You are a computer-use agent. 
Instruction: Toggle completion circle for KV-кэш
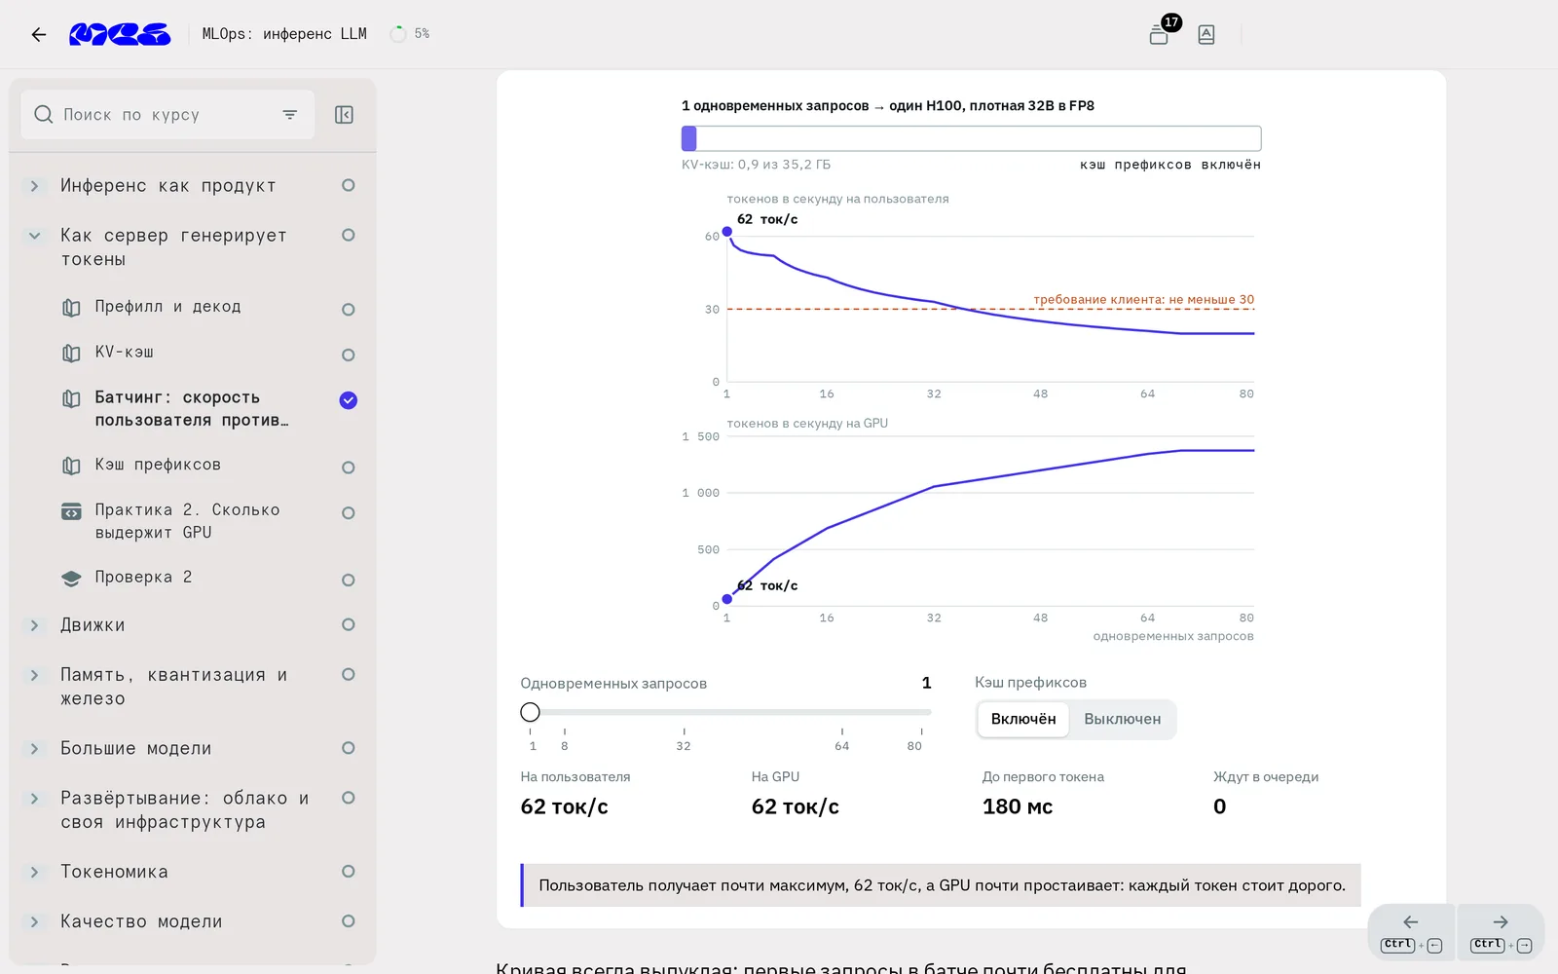tap(348, 356)
